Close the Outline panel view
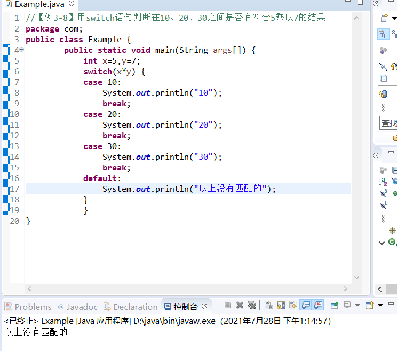 (376, 155)
